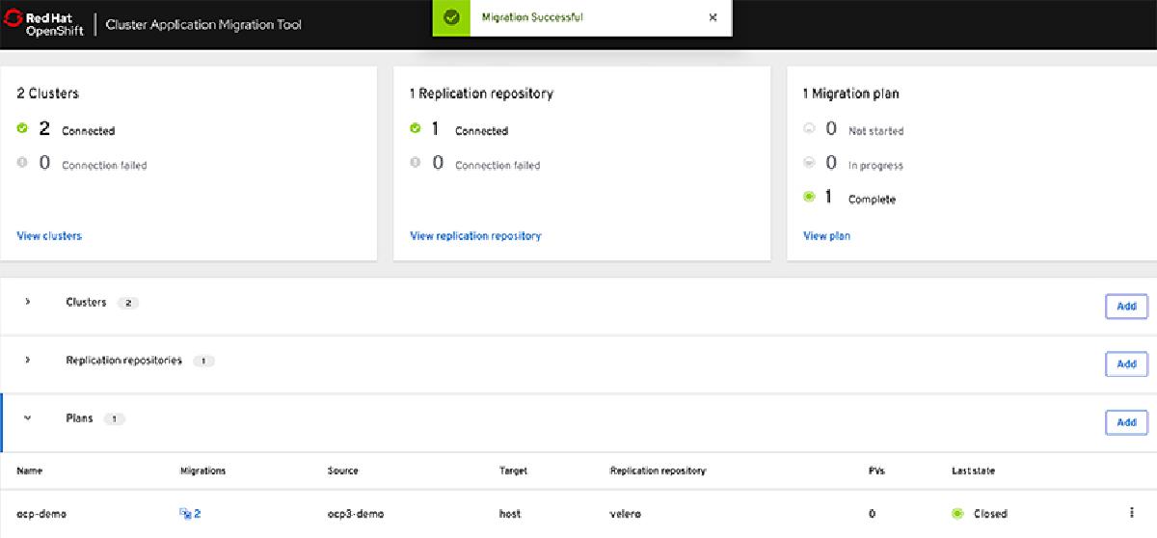Image resolution: width=1157 pixels, height=538 pixels.
Task: Add a new migration plan
Action: coord(1126,422)
